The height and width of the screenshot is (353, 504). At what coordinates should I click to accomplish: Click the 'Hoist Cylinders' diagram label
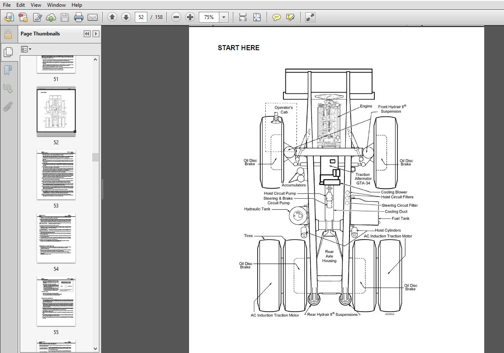click(388, 230)
